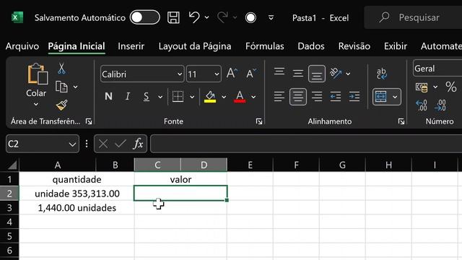This screenshot has width=462, height=260.
Task: Click the Redo arrow icon
Action: click(222, 17)
